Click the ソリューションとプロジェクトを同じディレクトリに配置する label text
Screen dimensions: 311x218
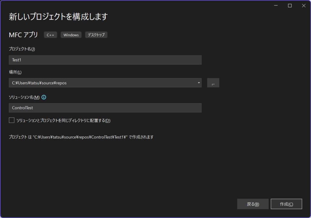pos(63,121)
